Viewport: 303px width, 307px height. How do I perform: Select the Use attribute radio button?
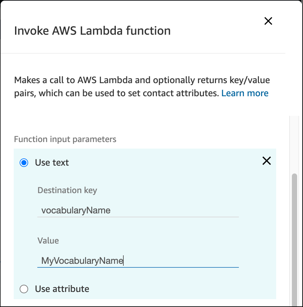point(24,289)
